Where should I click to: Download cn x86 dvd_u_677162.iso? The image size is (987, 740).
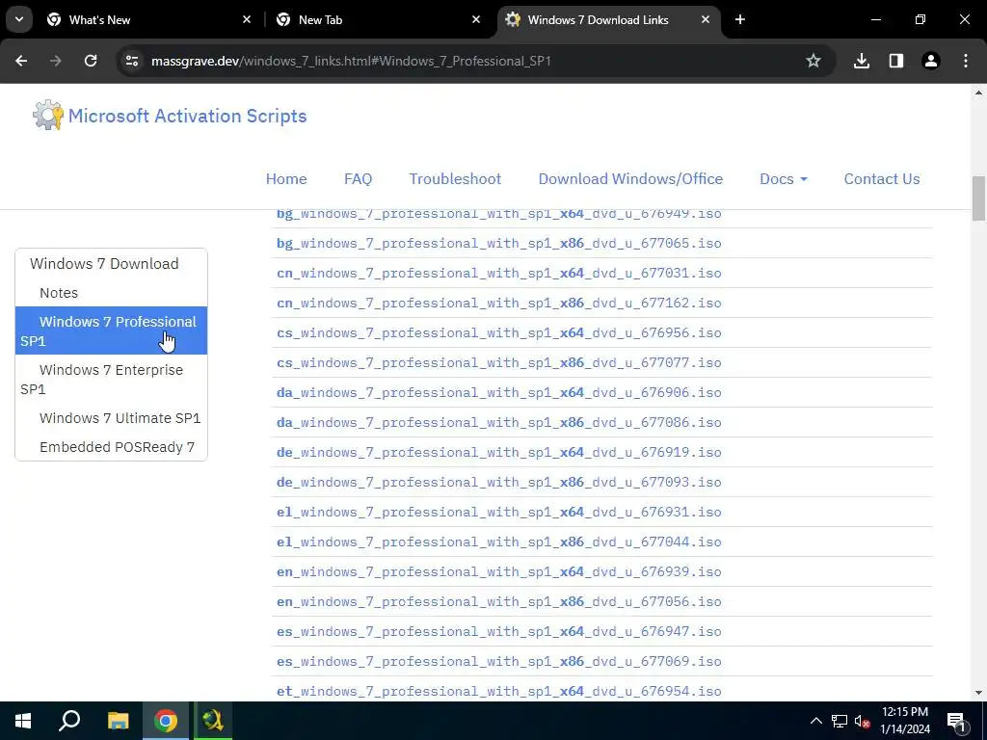pos(498,303)
